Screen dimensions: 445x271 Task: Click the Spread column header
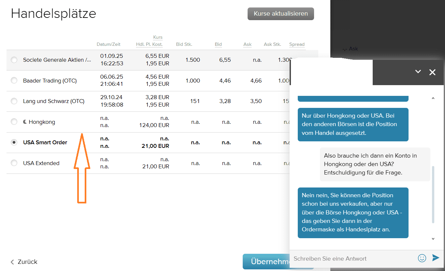coord(297,44)
